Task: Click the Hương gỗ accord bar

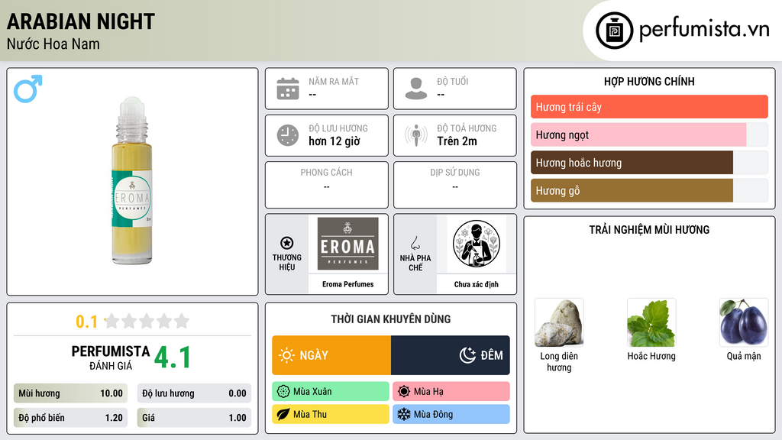Action: (x=632, y=190)
